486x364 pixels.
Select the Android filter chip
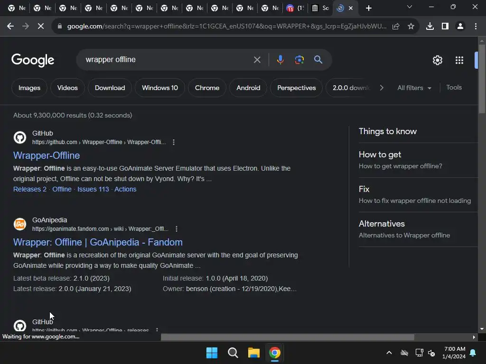(248, 88)
